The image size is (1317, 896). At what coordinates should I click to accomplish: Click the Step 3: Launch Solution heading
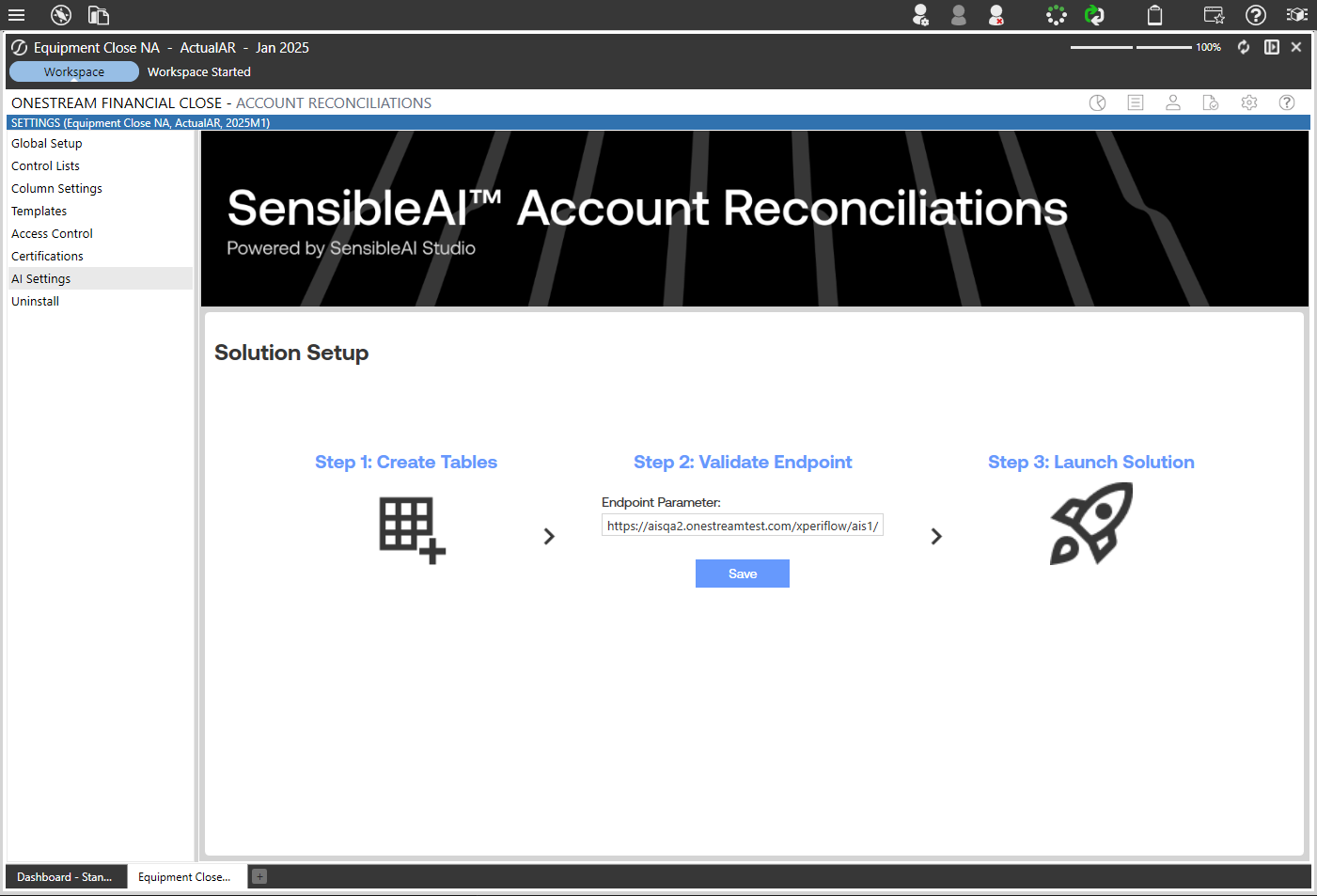click(1091, 462)
